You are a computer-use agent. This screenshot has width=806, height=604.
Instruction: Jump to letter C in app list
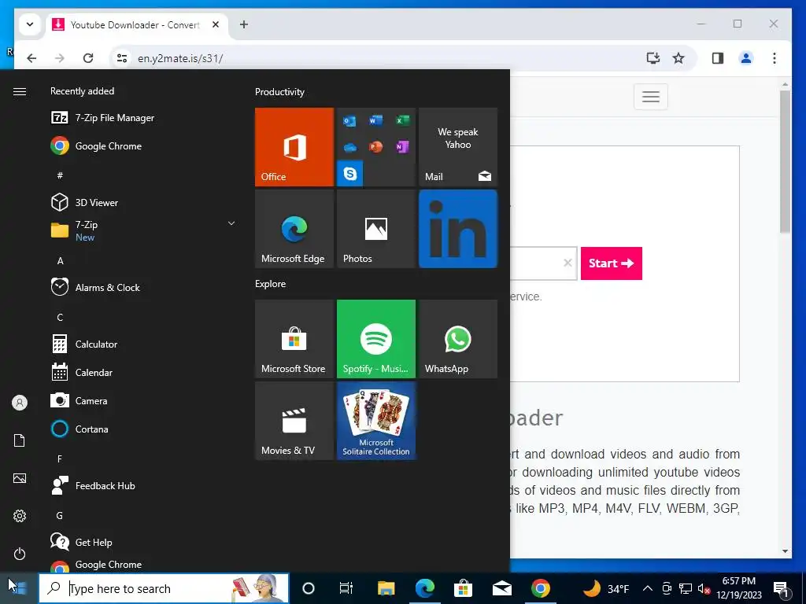pos(60,318)
